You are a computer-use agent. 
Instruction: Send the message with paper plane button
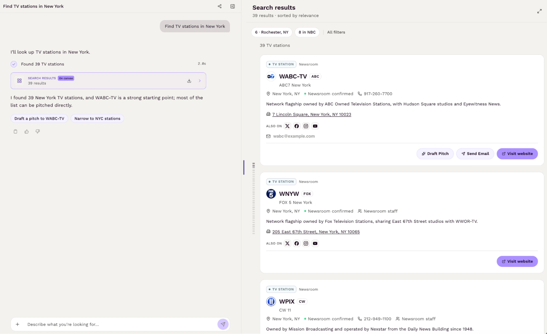pyautogui.click(x=223, y=324)
